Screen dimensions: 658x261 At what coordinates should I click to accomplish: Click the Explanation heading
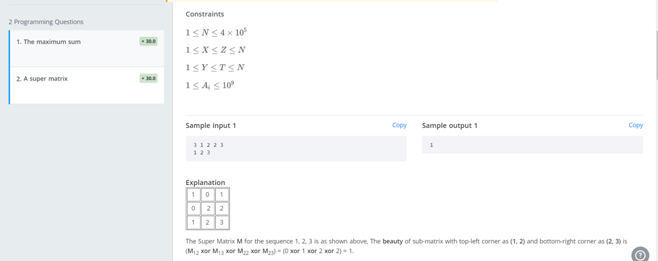pyautogui.click(x=205, y=182)
